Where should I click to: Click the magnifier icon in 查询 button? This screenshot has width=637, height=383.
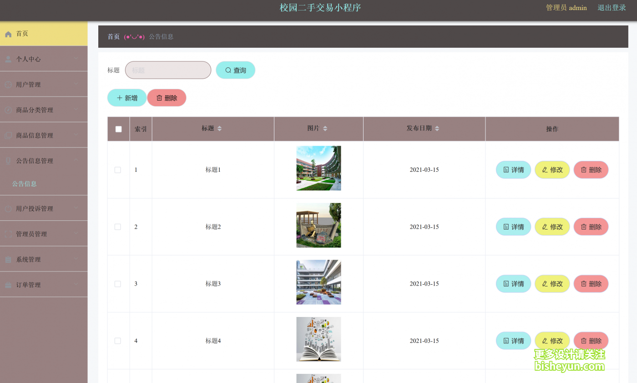[x=228, y=70]
